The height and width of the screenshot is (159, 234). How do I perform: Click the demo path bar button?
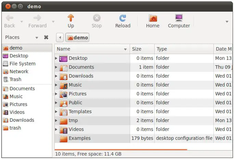pyautogui.click(x=78, y=38)
